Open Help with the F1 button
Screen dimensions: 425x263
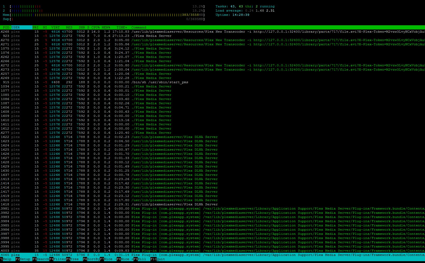(6, 259)
